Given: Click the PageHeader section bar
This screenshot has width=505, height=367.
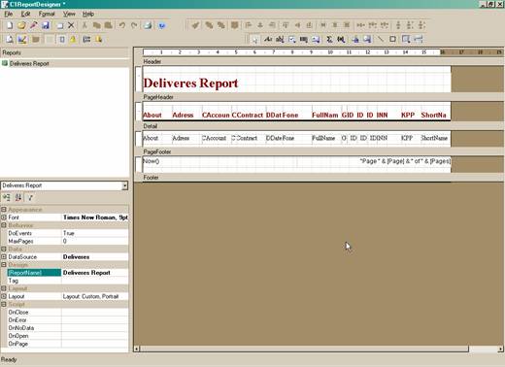Looking at the screenshot, I should coord(319,97).
